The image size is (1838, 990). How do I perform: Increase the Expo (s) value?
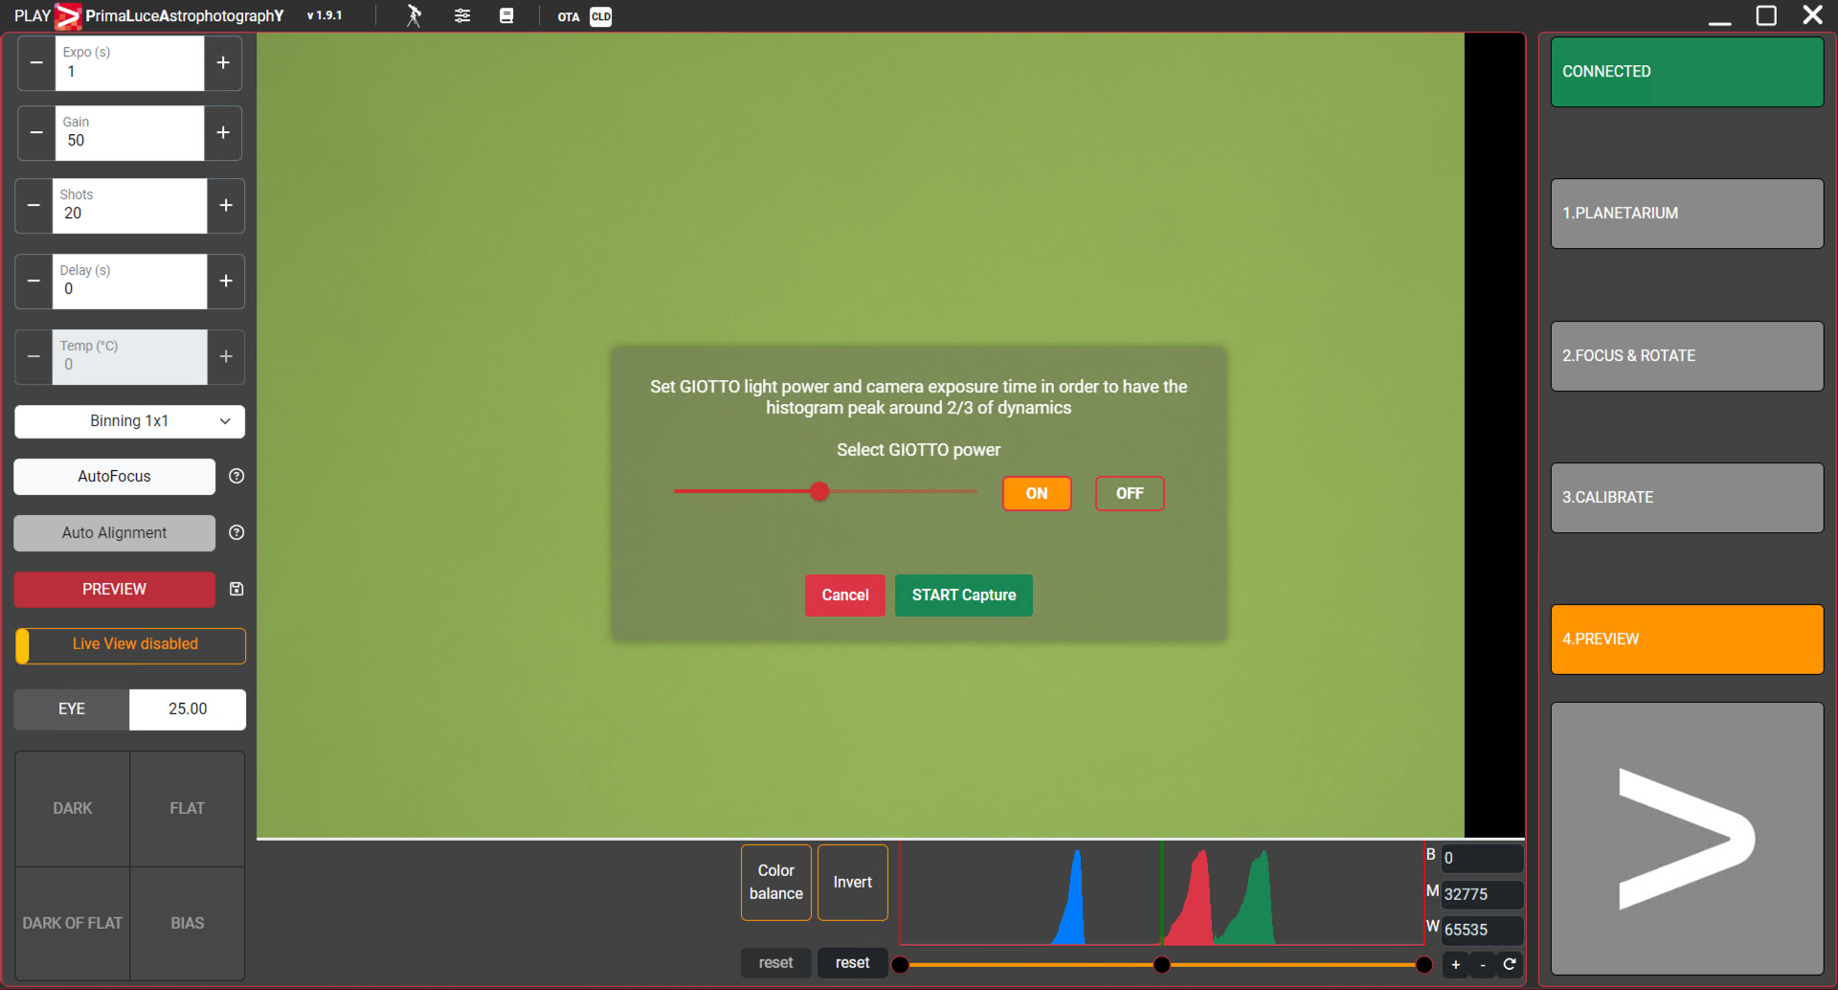pos(223,63)
